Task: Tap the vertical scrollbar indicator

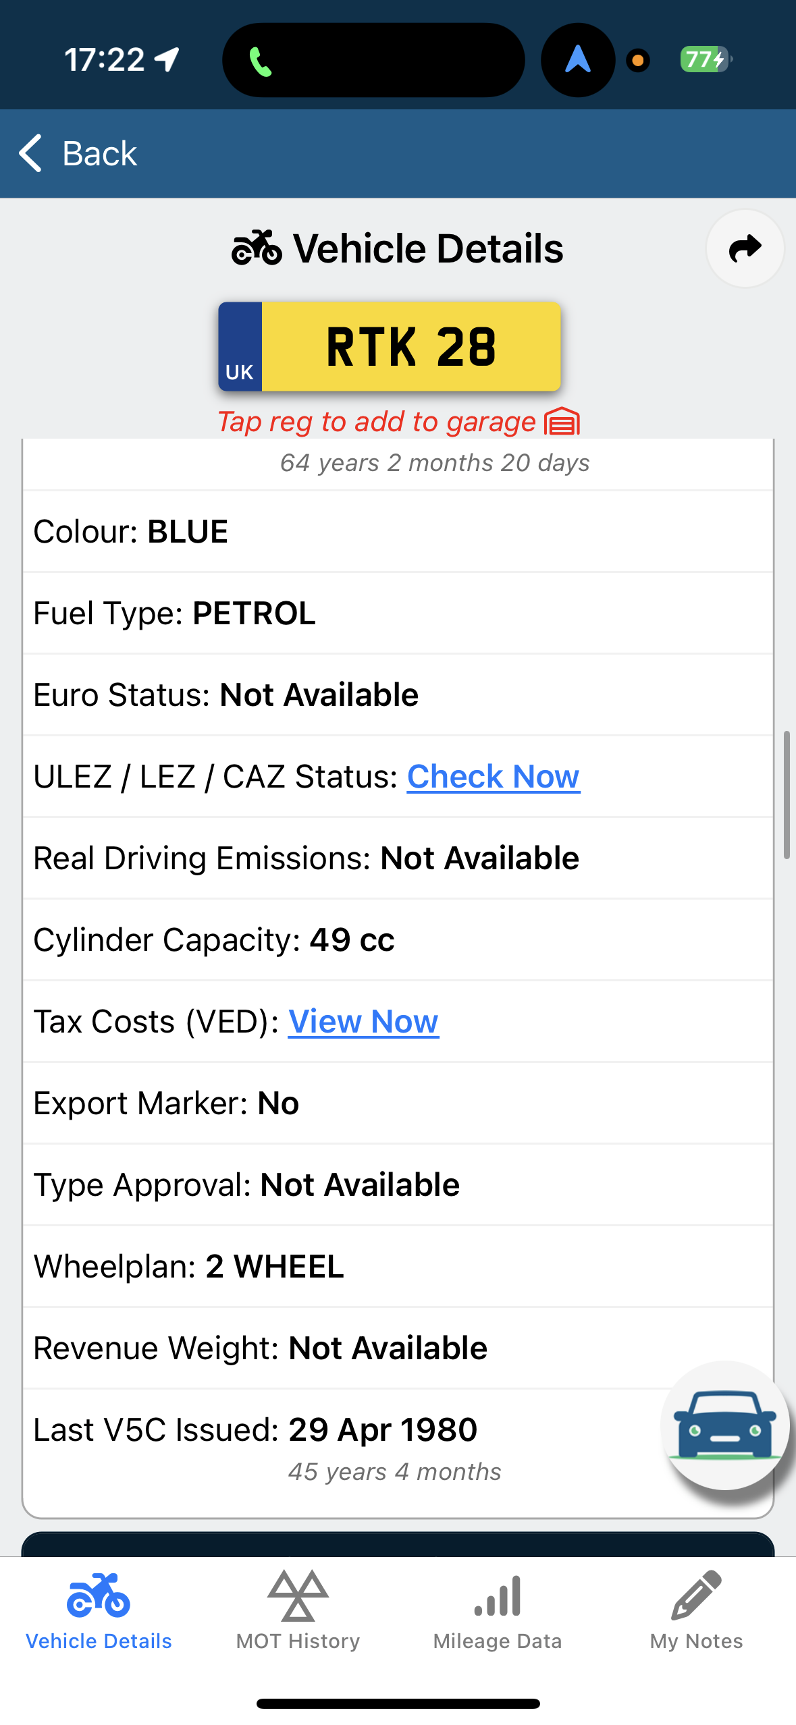Action: (x=786, y=794)
